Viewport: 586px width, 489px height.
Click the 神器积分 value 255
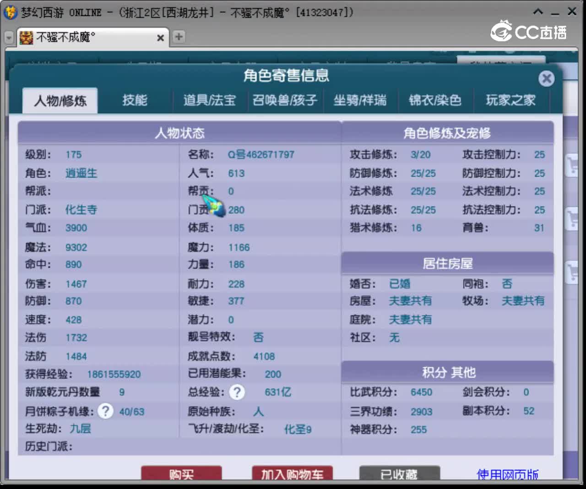(x=418, y=429)
